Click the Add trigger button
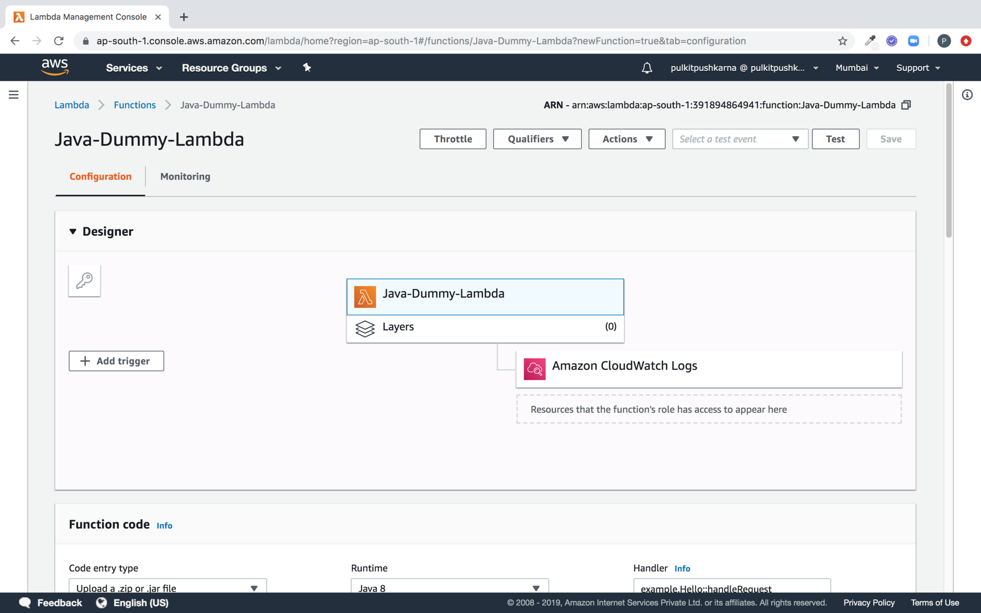 coord(116,361)
